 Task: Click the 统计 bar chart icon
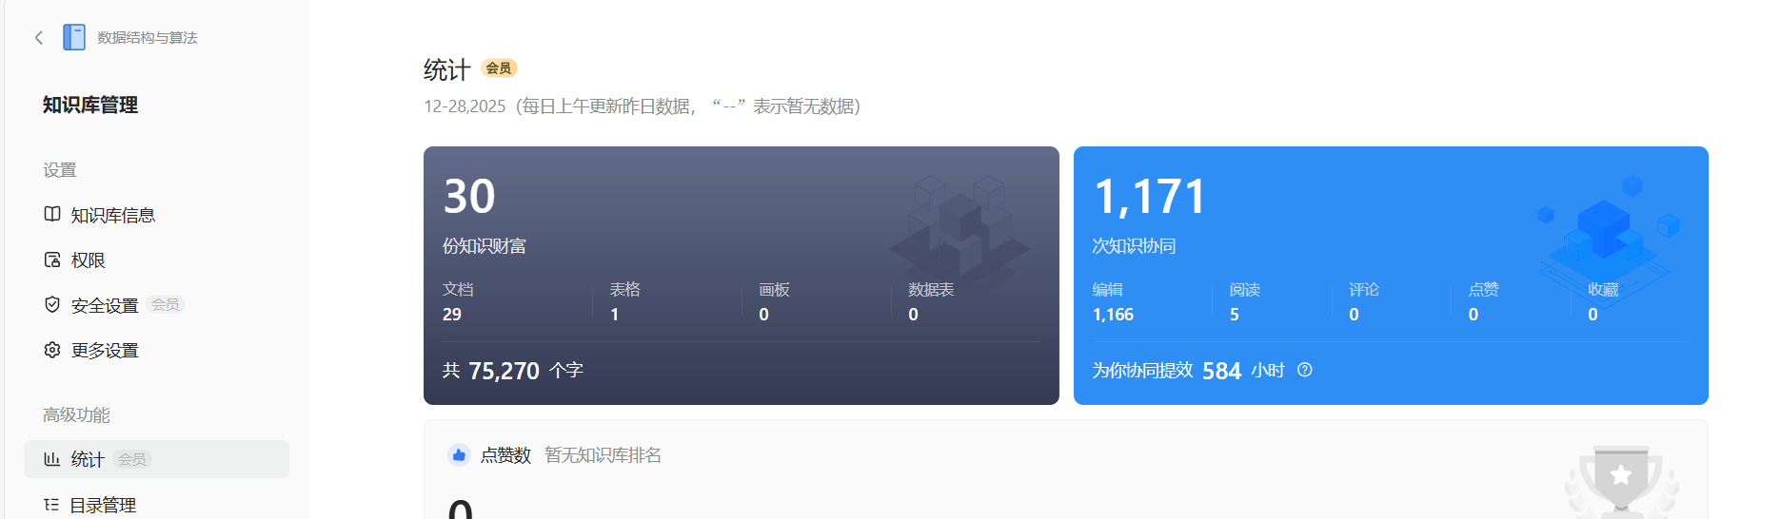[x=52, y=459]
